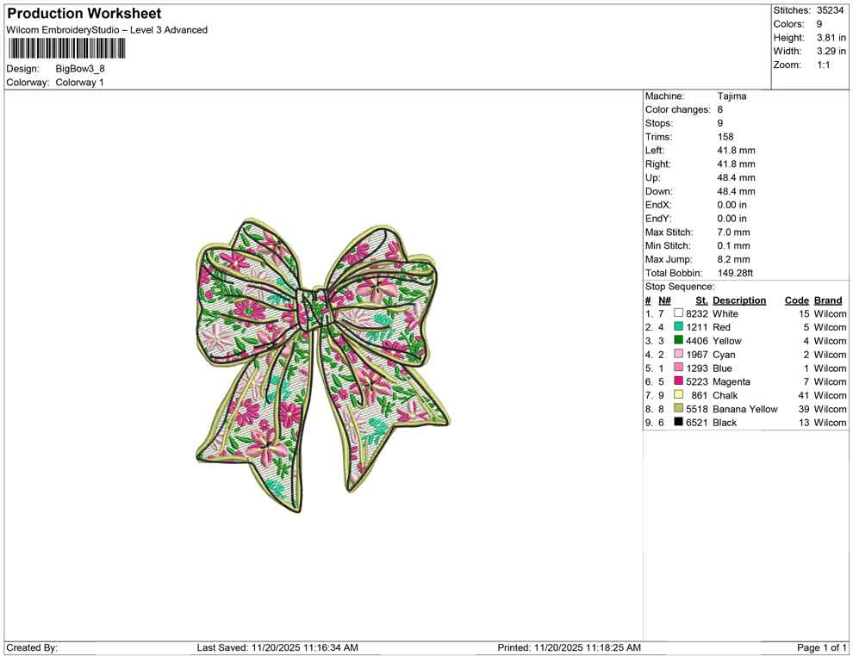
Task: Choose the Chalk swatch for thread 861
Action: click(x=678, y=395)
